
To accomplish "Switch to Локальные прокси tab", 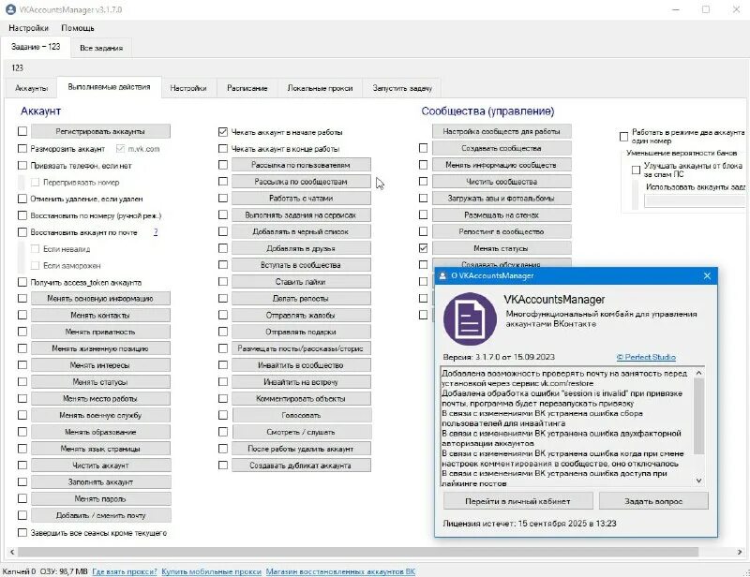I will (x=320, y=88).
